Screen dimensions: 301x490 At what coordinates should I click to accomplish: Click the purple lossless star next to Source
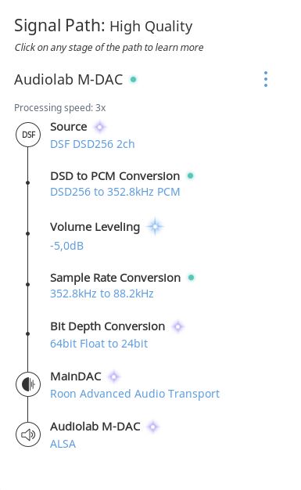99,127
